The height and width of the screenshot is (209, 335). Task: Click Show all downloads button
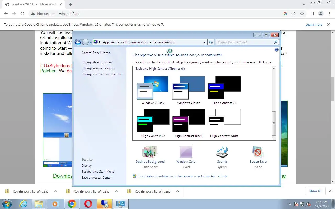[315, 191]
